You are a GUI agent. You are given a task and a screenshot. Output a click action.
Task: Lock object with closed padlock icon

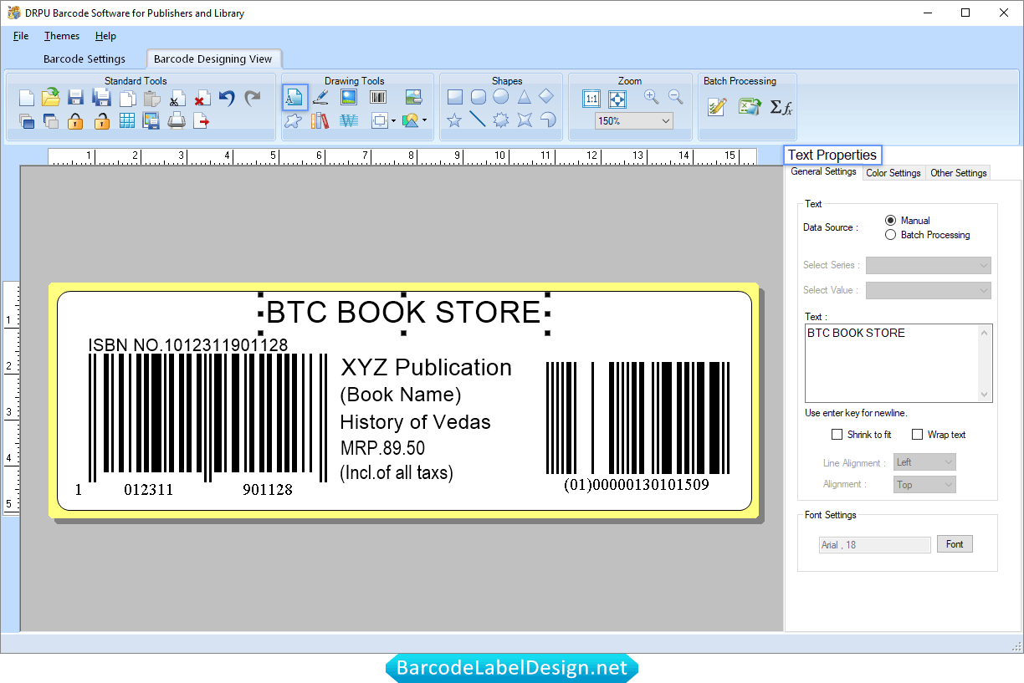click(75, 121)
